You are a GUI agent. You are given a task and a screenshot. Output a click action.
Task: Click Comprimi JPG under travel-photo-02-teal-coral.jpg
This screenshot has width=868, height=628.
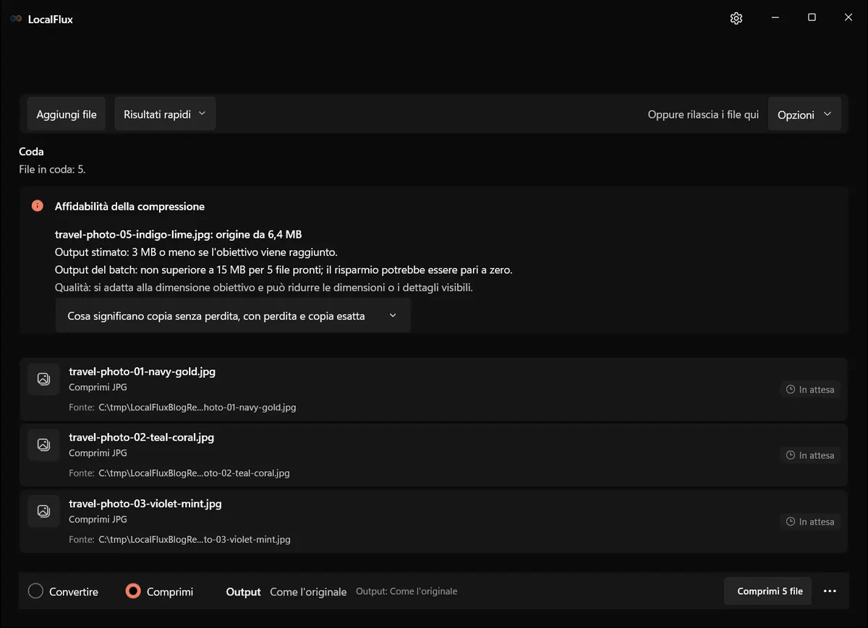click(x=98, y=453)
